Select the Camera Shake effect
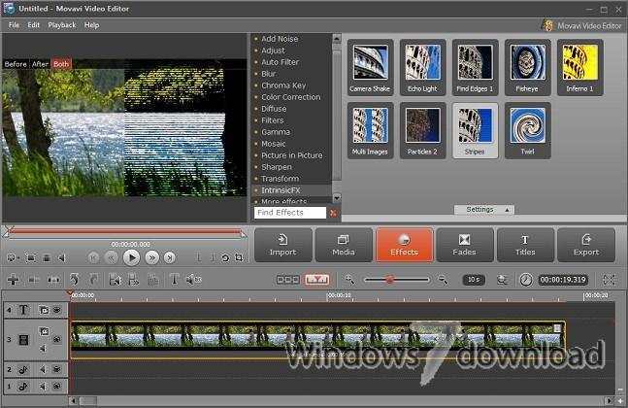Viewport: 628px width, 408px height. coord(370,67)
